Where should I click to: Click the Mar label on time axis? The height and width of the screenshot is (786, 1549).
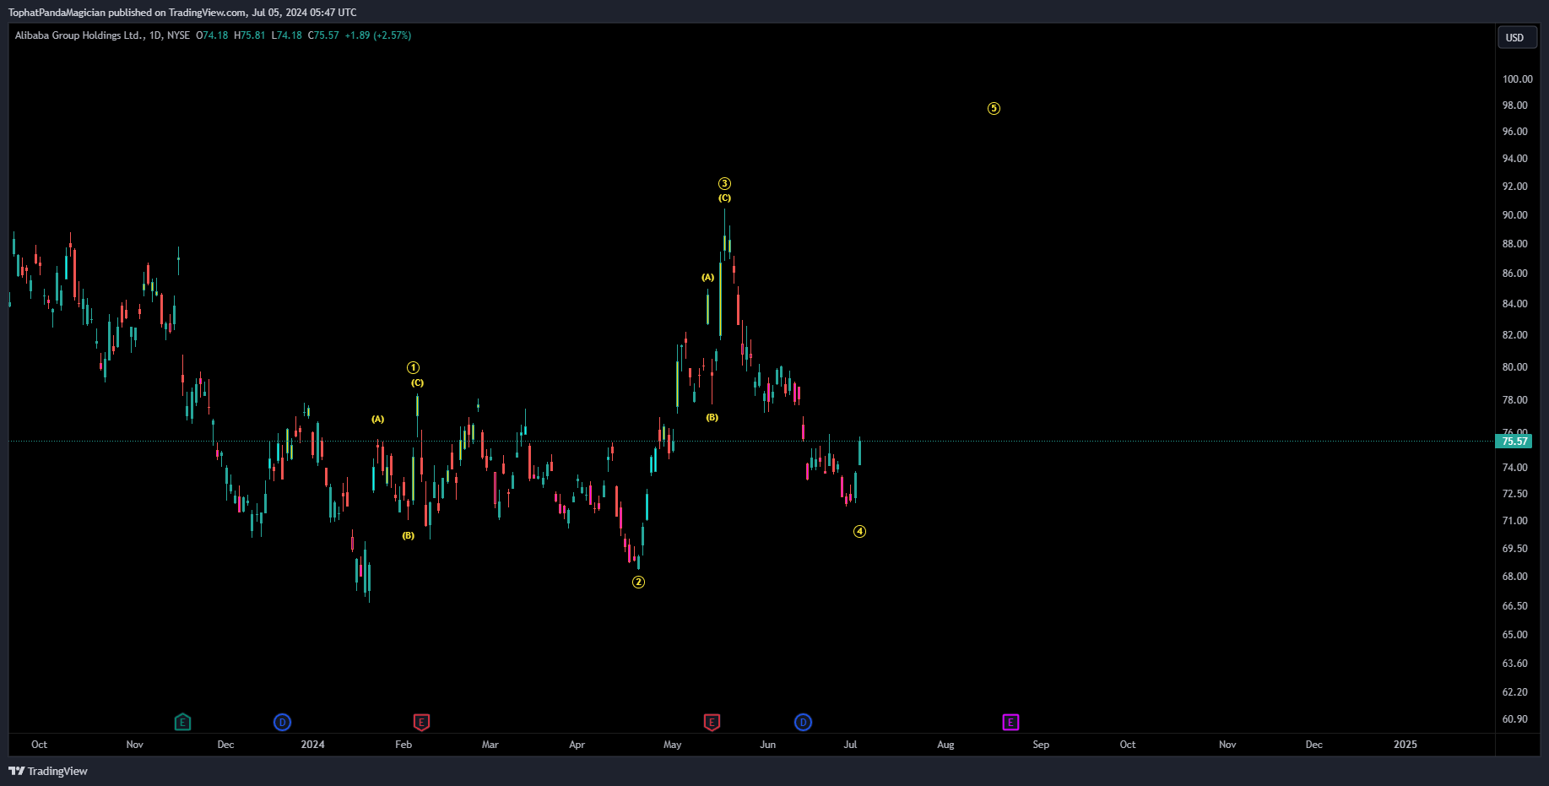(490, 744)
